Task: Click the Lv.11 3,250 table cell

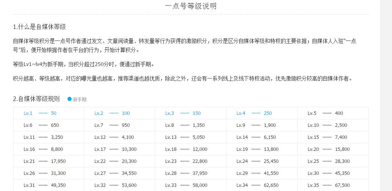Action: pos(48,137)
